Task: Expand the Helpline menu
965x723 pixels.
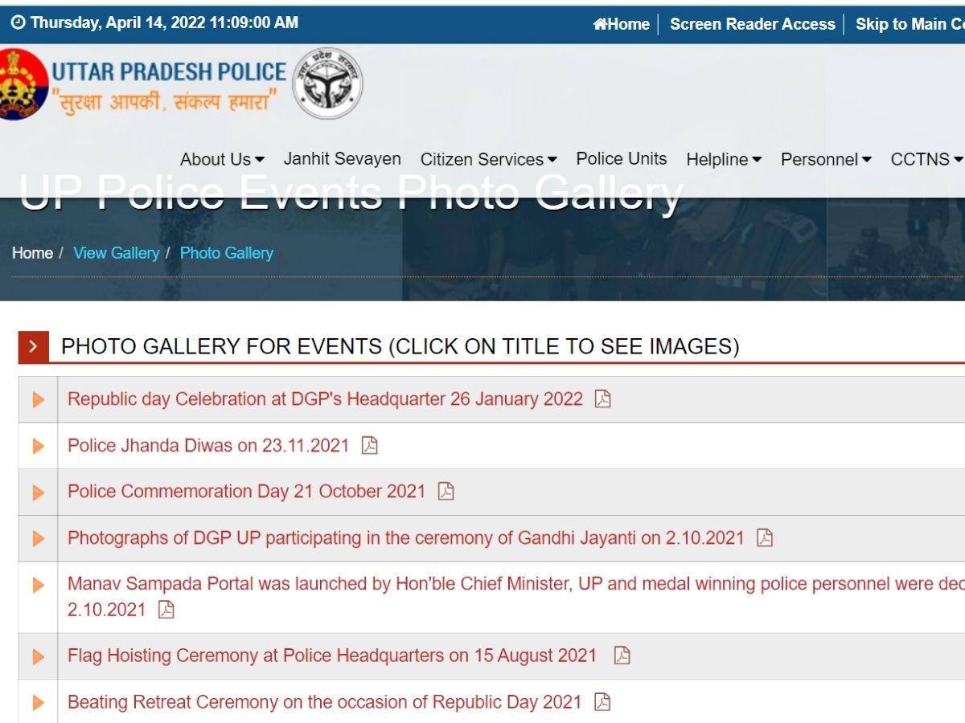Action: click(724, 159)
